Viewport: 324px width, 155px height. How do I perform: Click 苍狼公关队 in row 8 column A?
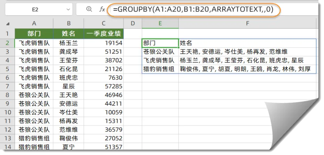tap(34, 95)
